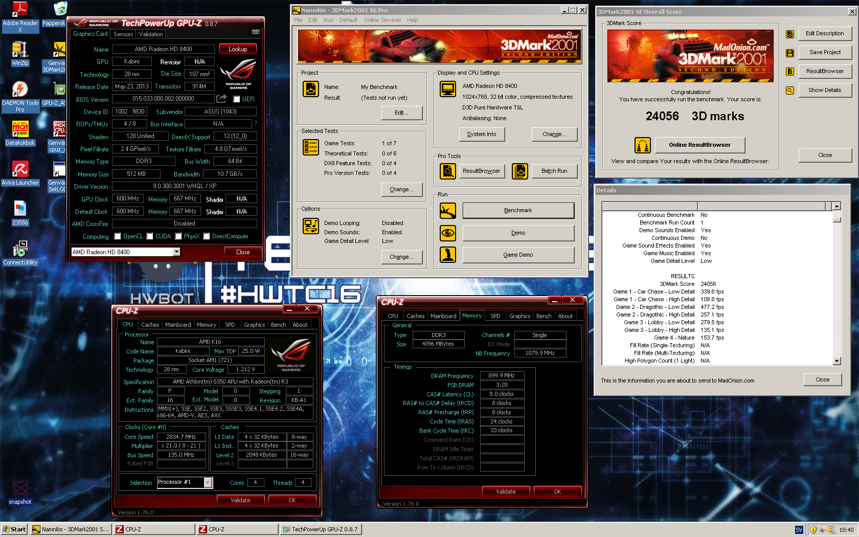Click the Benchmark button in 3DMark
This screenshot has height=537, width=859.
click(518, 210)
